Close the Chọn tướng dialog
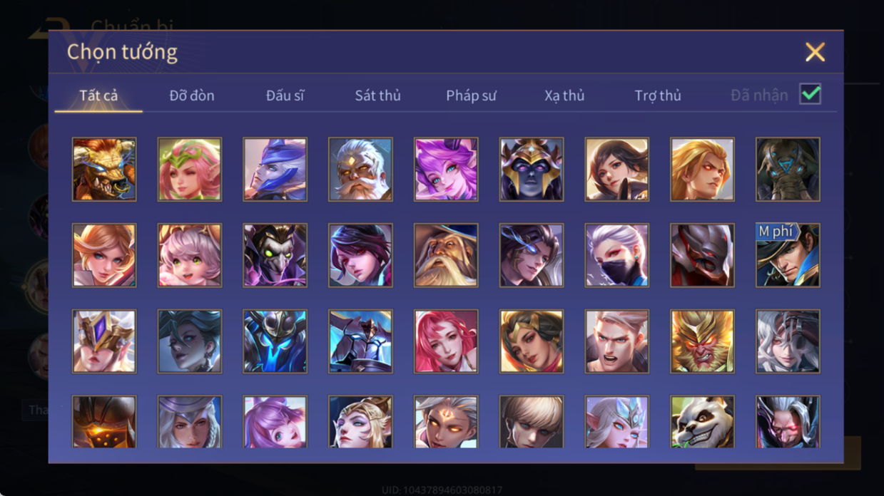 click(815, 52)
